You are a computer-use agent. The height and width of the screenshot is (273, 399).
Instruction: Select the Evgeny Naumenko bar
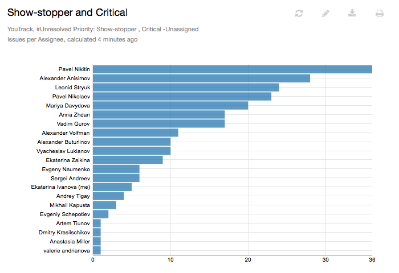(116, 169)
